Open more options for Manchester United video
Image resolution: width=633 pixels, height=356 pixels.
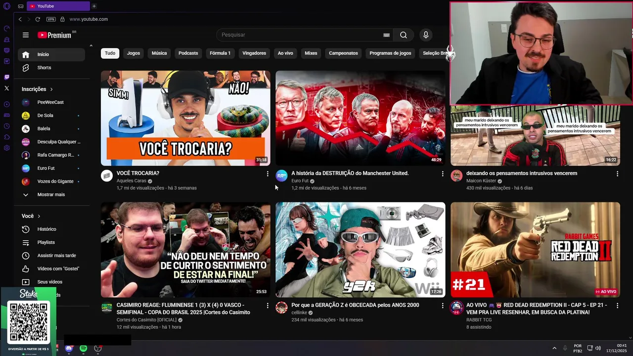pyautogui.click(x=443, y=174)
